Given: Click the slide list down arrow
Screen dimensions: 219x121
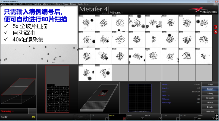Looking at the screenshot, I should click(217, 119).
